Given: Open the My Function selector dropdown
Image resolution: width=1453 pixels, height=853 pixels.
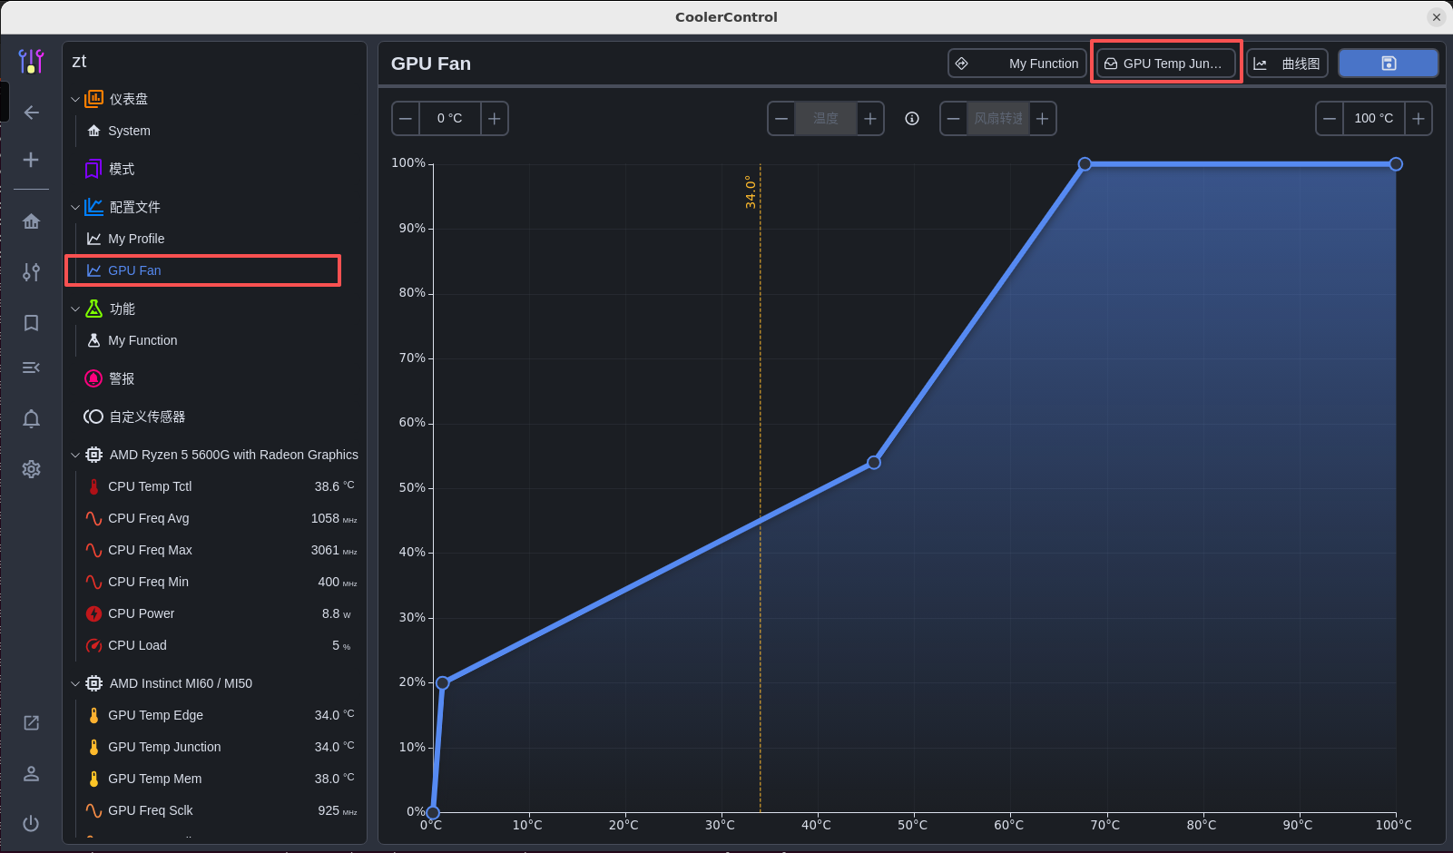Looking at the screenshot, I should point(1017,64).
